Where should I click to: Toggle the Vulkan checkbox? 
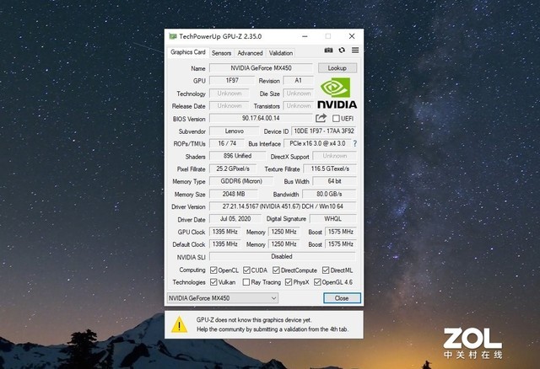click(x=213, y=282)
